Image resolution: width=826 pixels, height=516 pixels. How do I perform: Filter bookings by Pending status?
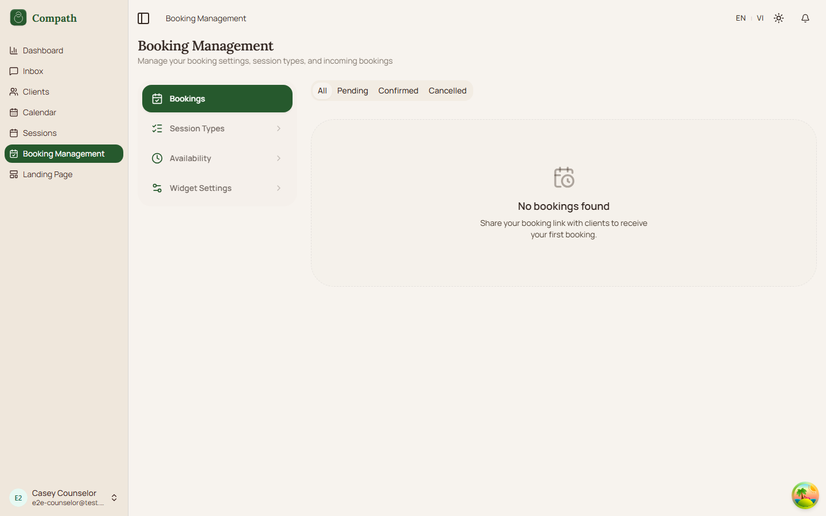click(352, 91)
